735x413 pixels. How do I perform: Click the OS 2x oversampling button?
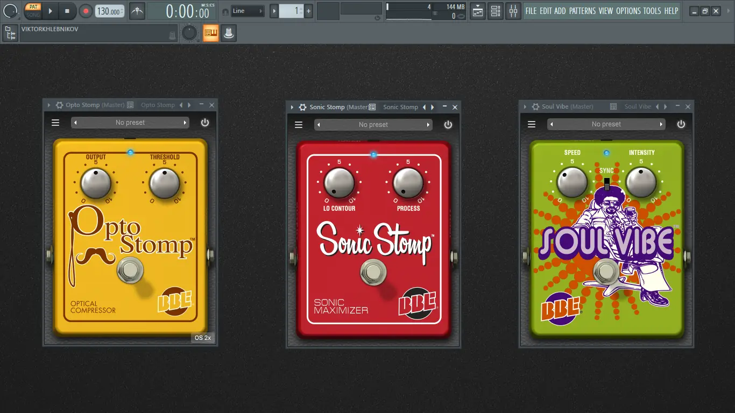point(203,338)
